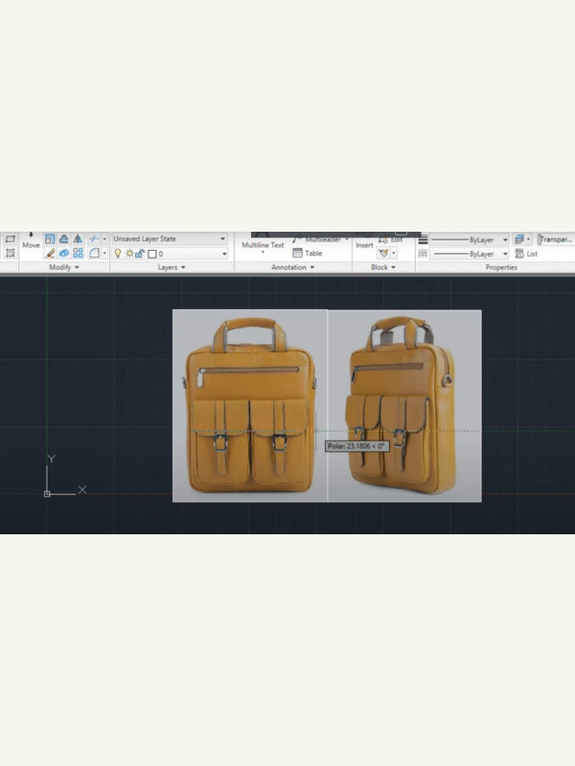The width and height of the screenshot is (575, 766).
Task: Click the Erase tool icon
Action: click(50, 254)
